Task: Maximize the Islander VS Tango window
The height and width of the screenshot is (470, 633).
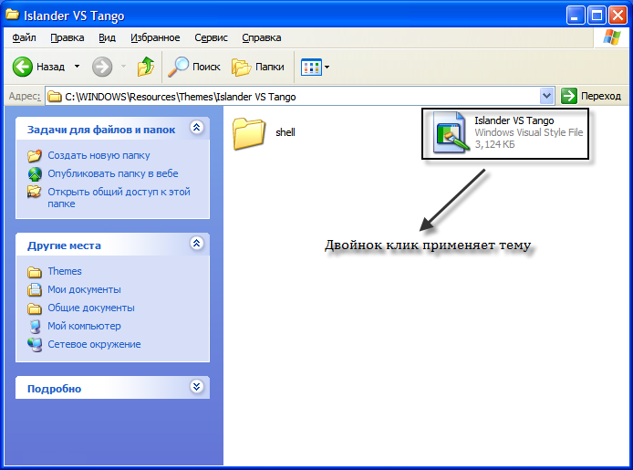Action: pyautogui.click(x=597, y=16)
